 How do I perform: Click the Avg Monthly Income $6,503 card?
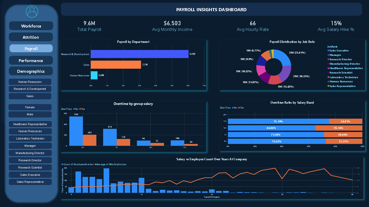tap(172, 26)
